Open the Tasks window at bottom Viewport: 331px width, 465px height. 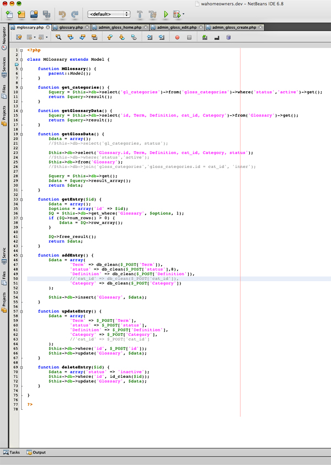12,452
